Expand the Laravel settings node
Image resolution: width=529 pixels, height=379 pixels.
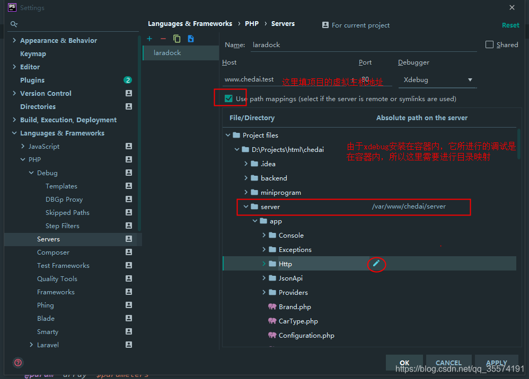(x=31, y=345)
